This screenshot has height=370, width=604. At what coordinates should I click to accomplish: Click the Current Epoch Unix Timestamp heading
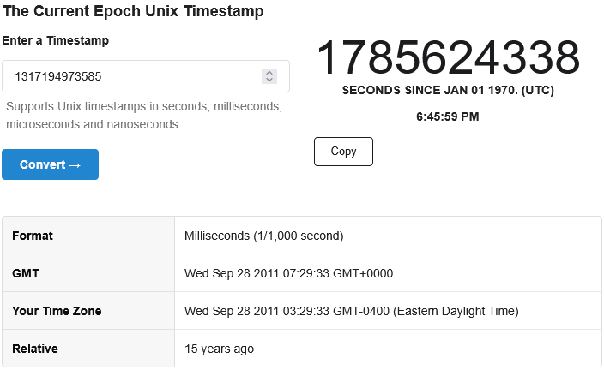tap(133, 11)
